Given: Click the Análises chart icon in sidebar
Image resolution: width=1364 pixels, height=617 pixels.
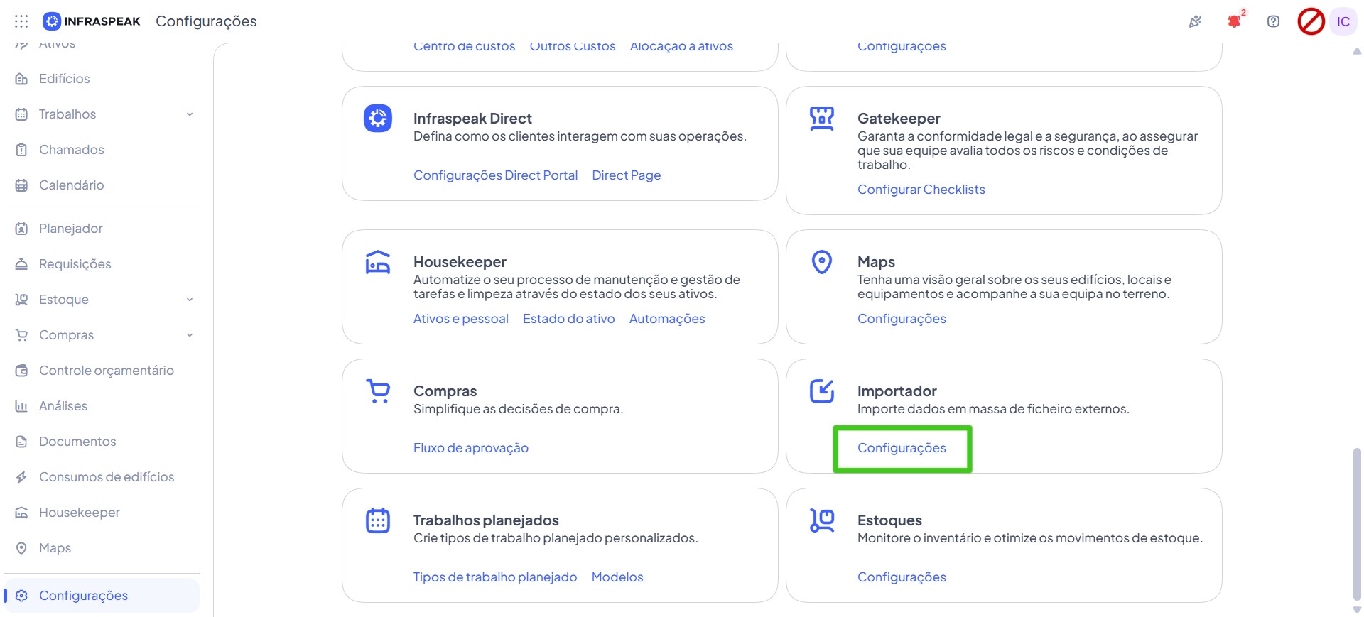Looking at the screenshot, I should tap(21, 406).
